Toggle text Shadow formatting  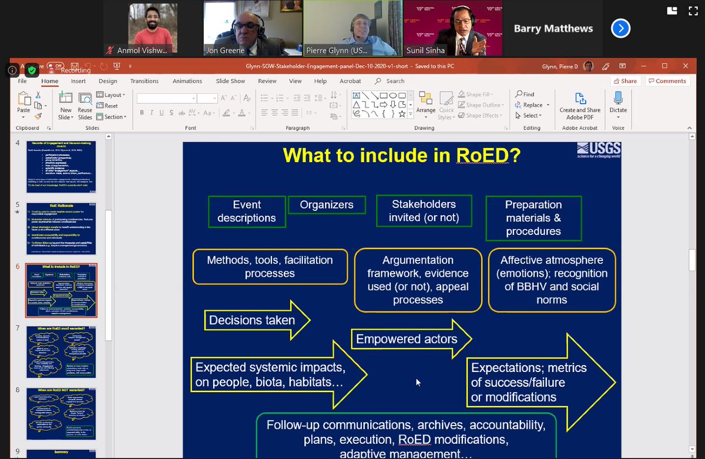pyautogui.click(x=170, y=113)
